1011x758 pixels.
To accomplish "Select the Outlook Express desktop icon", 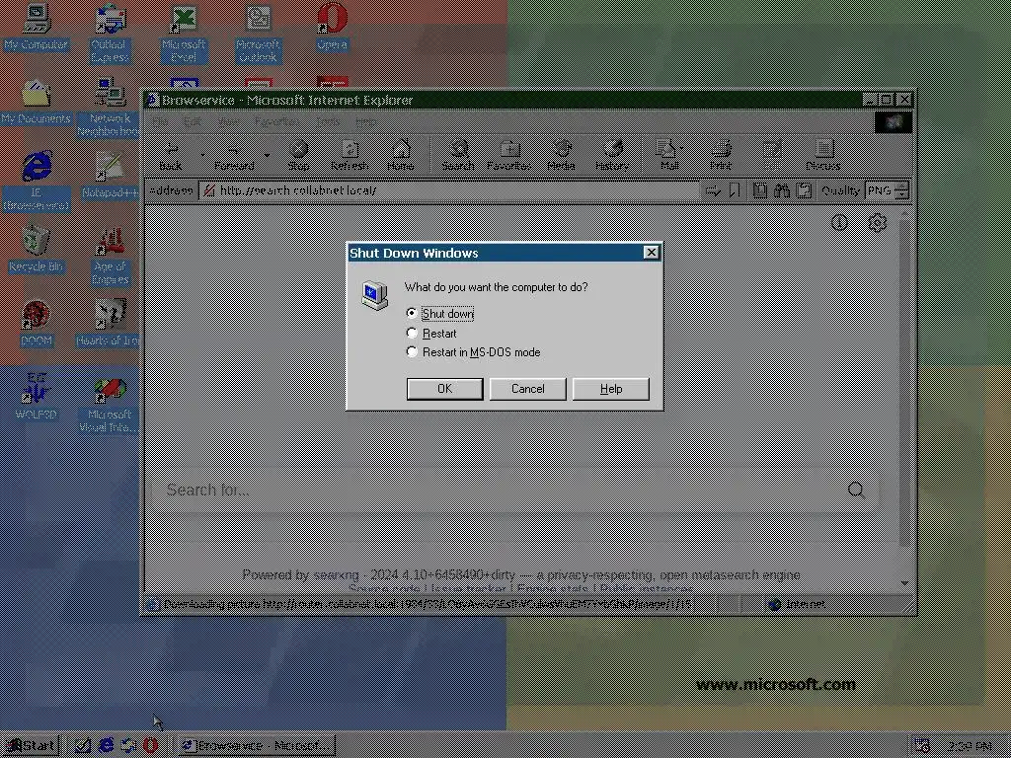I will 110,34.
